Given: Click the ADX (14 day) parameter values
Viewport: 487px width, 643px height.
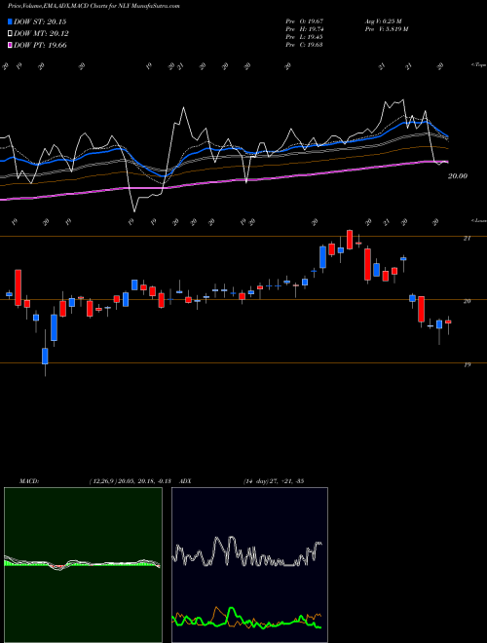Looking at the screenshot, I should tap(274, 481).
